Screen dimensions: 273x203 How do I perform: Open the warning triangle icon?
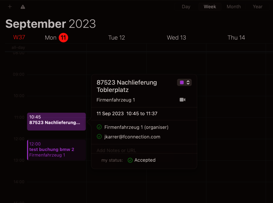(x=23, y=7)
